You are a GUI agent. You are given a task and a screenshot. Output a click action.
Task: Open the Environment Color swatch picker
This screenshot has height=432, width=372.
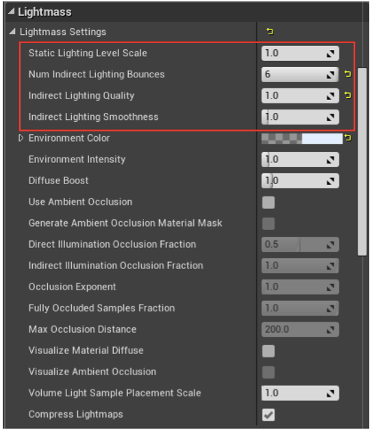(302, 138)
